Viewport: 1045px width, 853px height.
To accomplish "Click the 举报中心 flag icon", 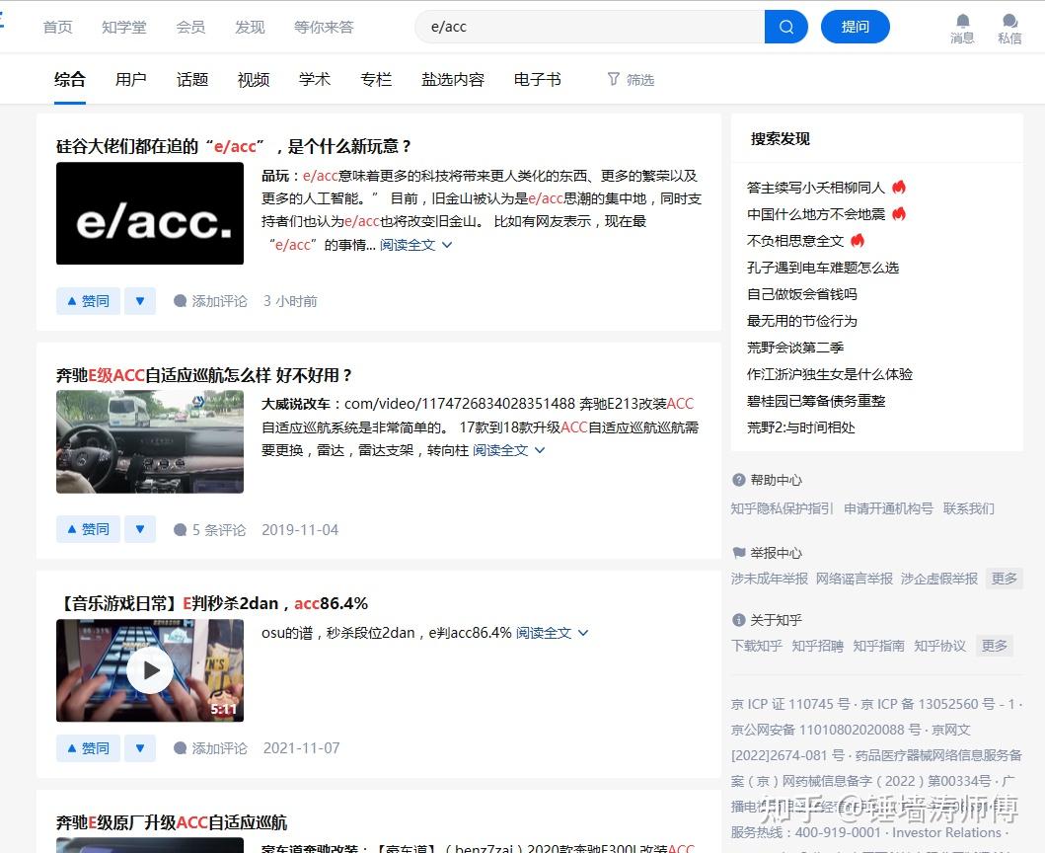I will point(739,552).
